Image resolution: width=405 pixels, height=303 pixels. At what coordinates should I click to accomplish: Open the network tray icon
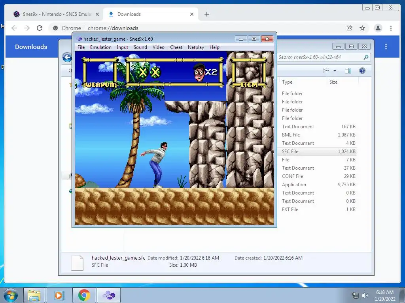pos(356,296)
